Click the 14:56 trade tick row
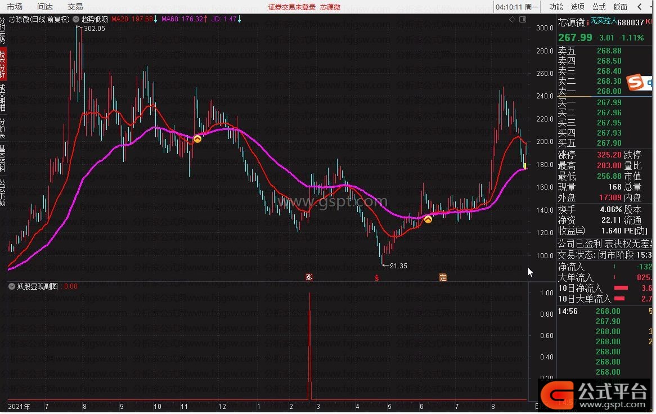 coord(605,311)
